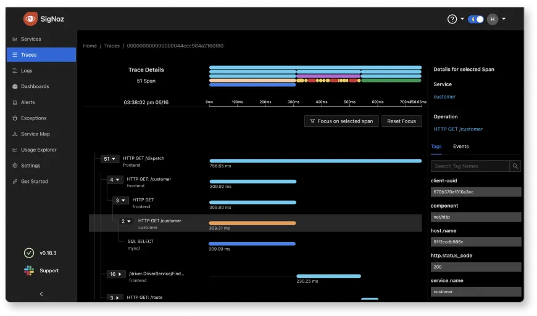The width and height of the screenshot is (537, 316).
Task: Click the Settings gear icon
Action: 15,166
